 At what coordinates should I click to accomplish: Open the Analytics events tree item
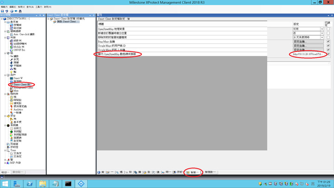21,110
